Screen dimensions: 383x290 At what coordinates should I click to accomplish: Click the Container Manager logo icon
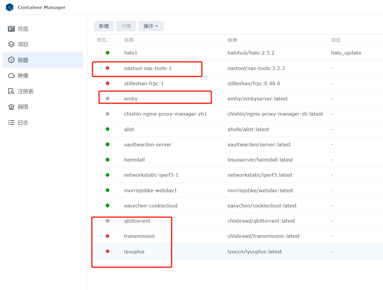(10, 7)
